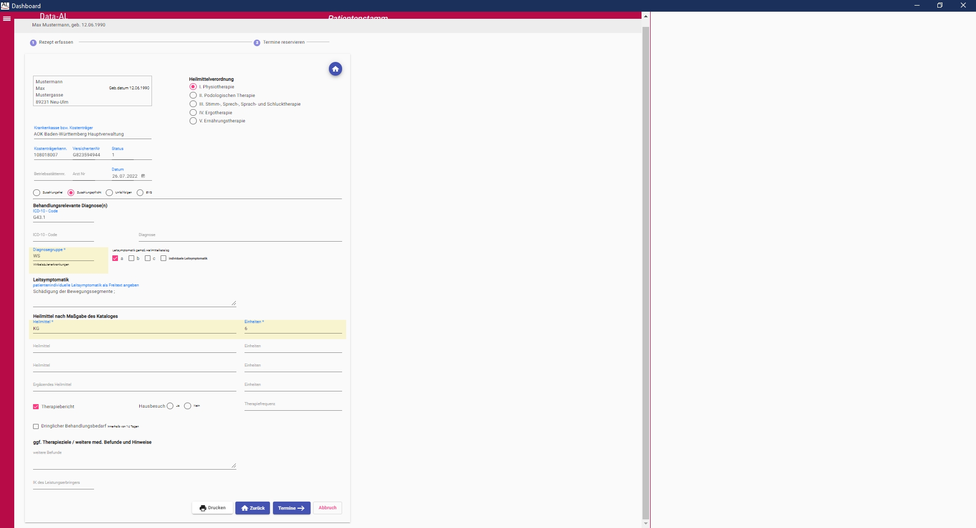Click the Diagnose text field
976x528 pixels.
tap(240, 236)
